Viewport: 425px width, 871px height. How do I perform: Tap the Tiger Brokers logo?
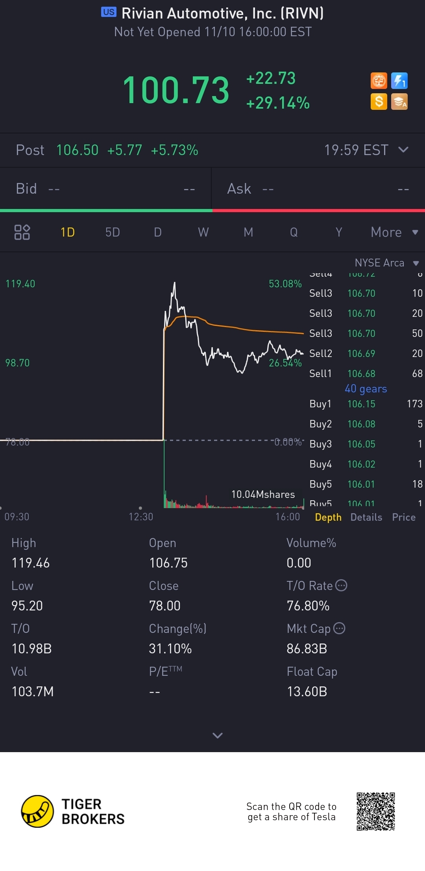[x=73, y=812]
